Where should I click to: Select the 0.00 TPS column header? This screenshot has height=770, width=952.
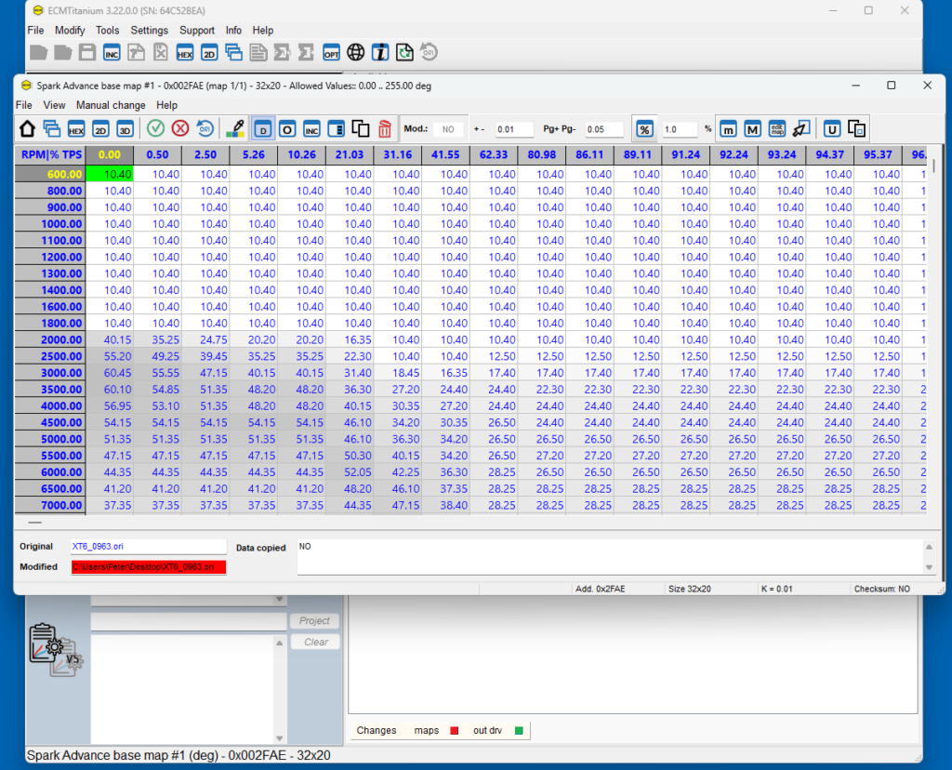click(110, 155)
